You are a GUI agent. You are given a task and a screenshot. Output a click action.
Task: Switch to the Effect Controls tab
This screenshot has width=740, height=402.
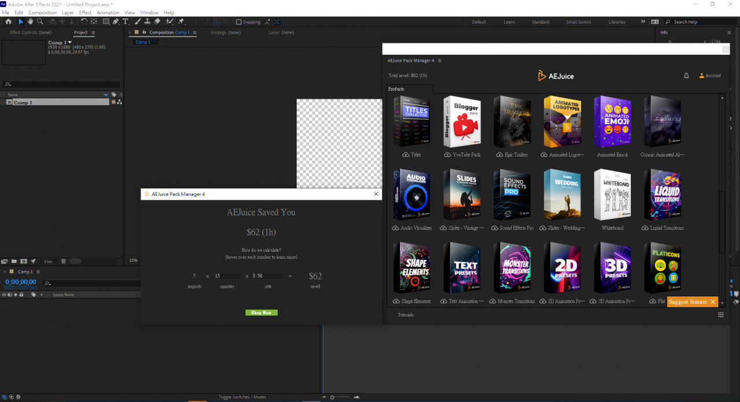pyautogui.click(x=31, y=32)
